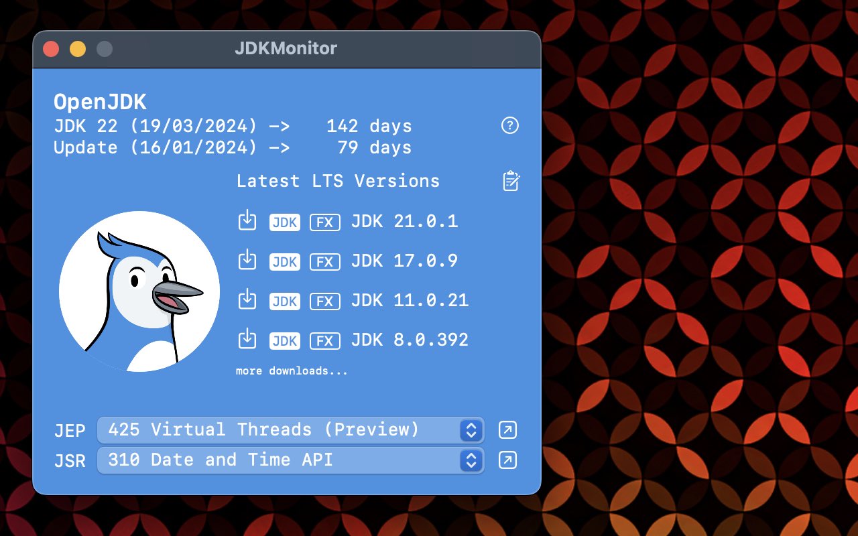Click the JDK 22 (19/03/2024) release line

point(233,126)
